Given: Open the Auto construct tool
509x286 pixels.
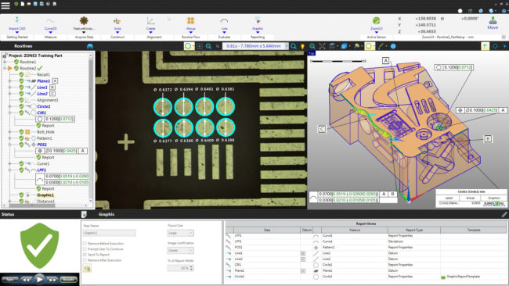Looking at the screenshot, I should 117,21.
